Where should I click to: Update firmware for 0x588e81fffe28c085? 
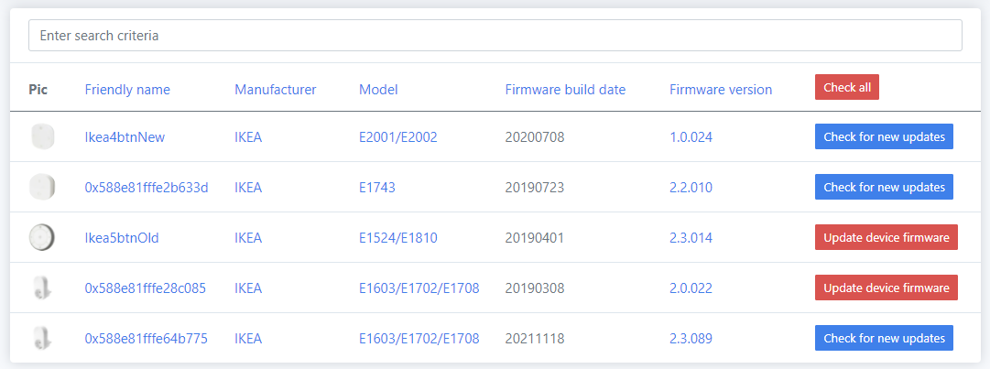(886, 288)
